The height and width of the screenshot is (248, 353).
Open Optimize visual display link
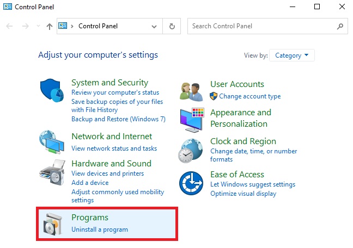pyautogui.click(x=243, y=194)
